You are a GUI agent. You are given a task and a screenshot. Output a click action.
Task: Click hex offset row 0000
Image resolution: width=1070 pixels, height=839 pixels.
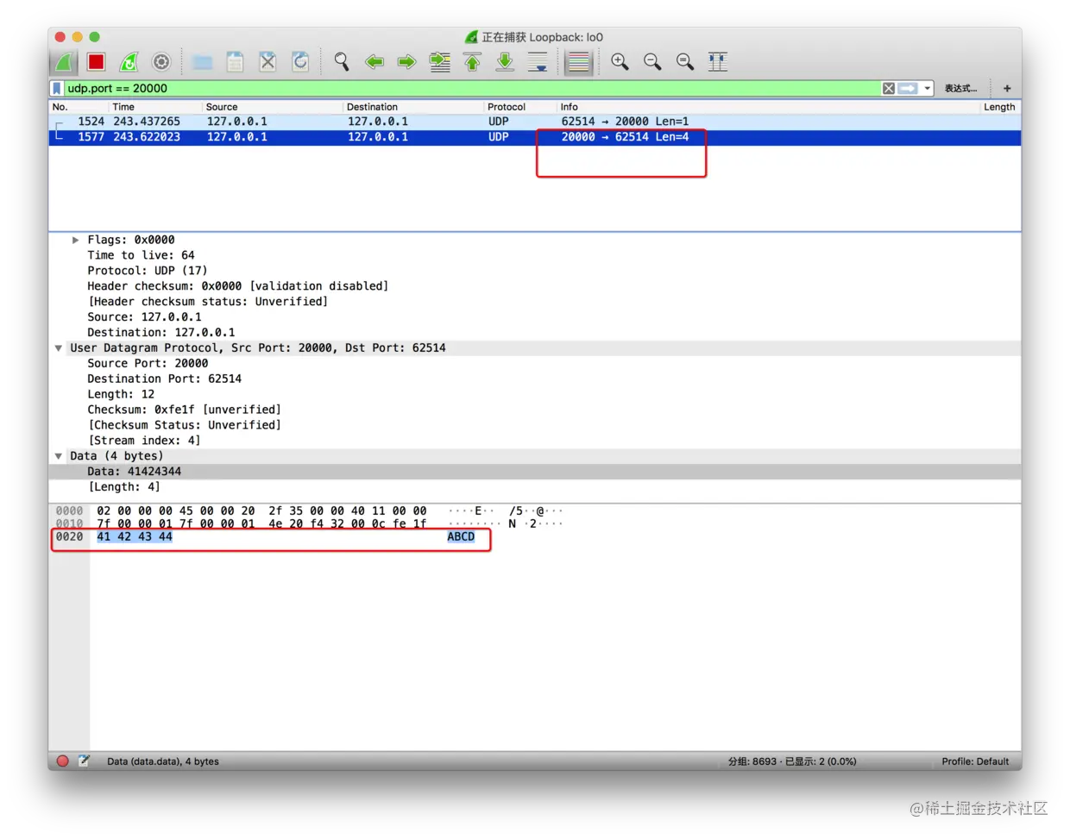[x=69, y=511]
